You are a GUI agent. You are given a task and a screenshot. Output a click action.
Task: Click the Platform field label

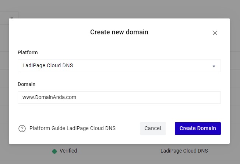click(x=28, y=52)
